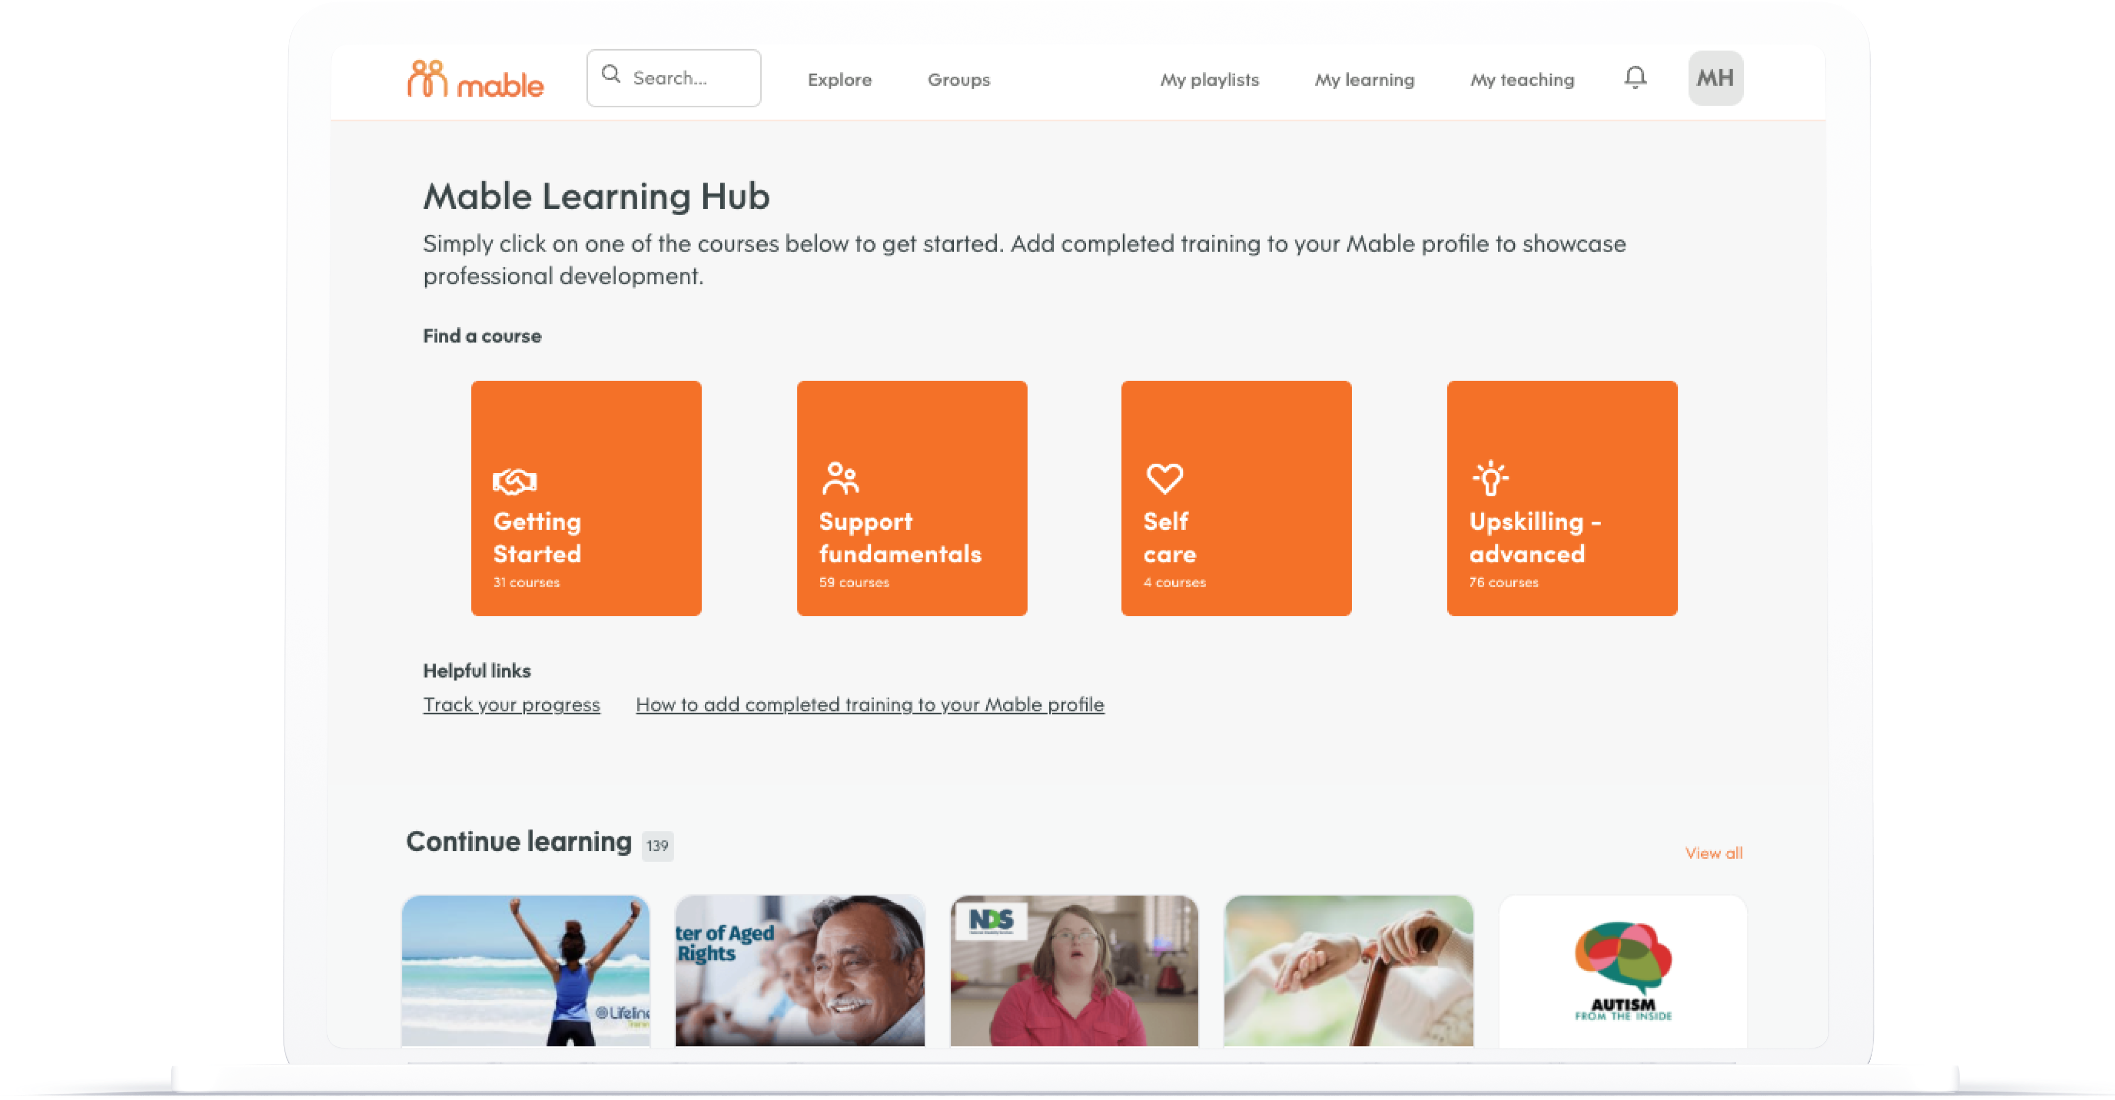The height and width of the screenshot is (1100, 2115).
Task: Open the Aged Rights course thumbnail
Action: coord(799,971)
